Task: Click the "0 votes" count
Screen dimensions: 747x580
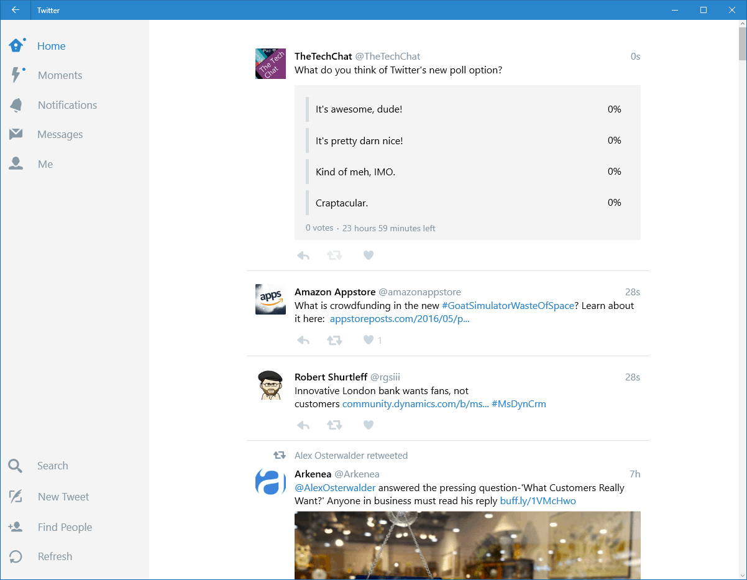Action: click(319, 228)
